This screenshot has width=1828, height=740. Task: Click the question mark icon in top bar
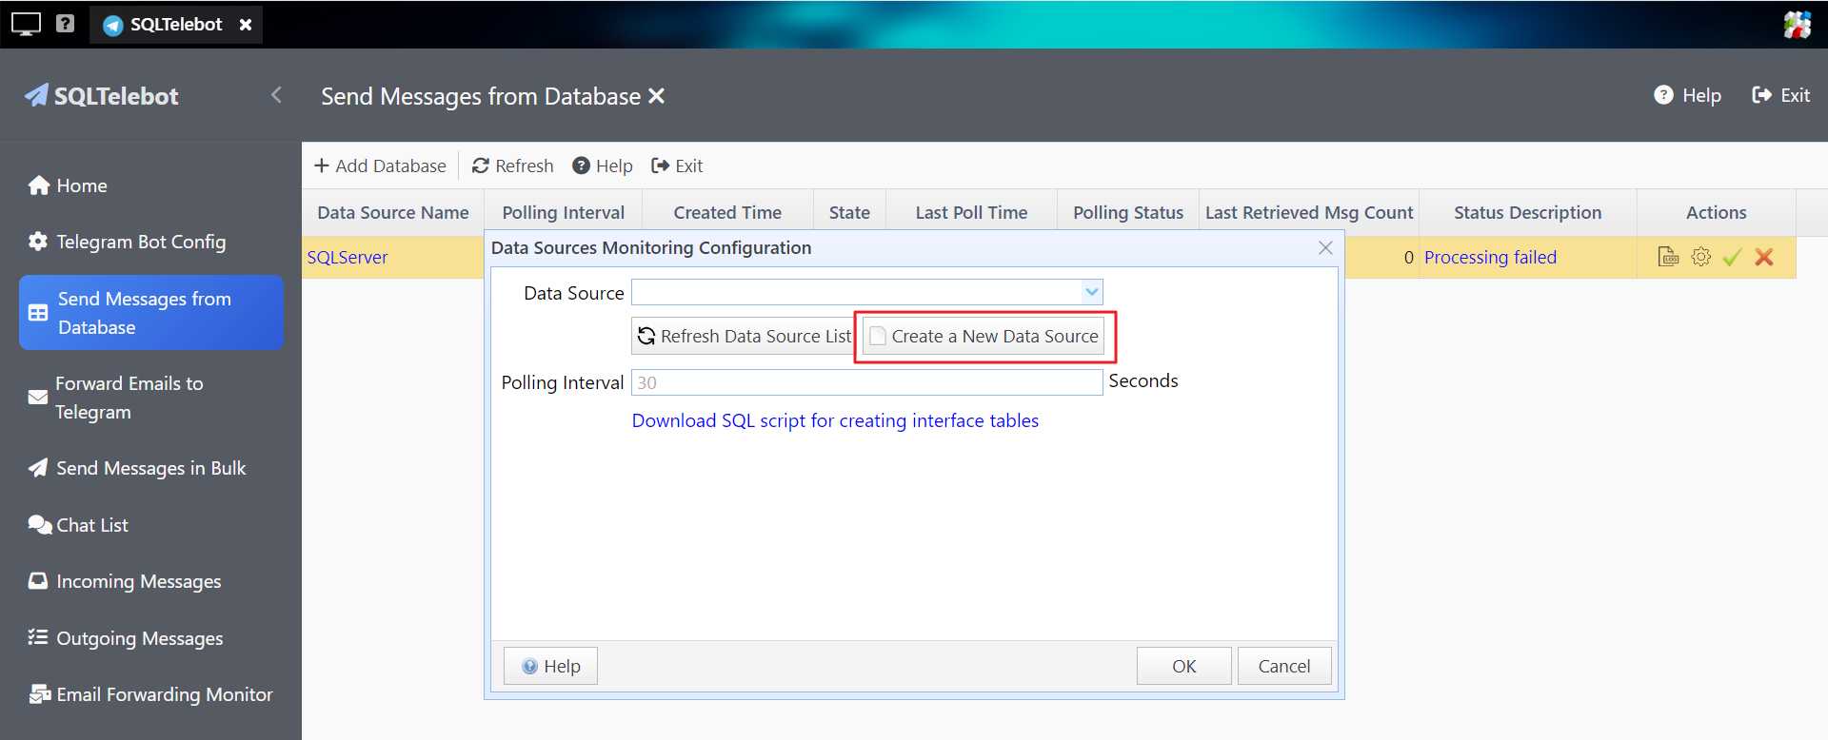coord(65,24)
